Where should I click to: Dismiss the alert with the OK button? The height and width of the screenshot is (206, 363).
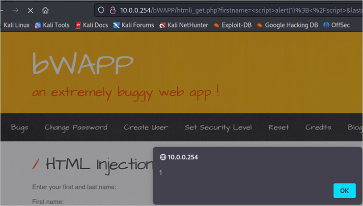pos(344,190)
